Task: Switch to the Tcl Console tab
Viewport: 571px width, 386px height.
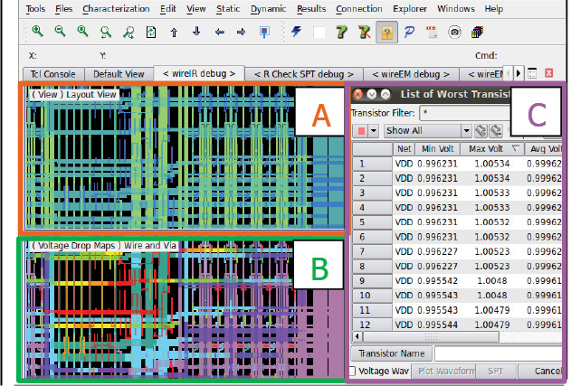Action: pos(53,72)
